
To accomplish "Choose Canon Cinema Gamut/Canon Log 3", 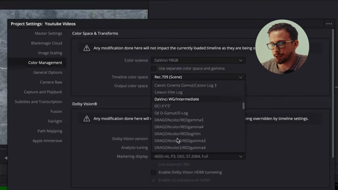I will coord(185,85).
